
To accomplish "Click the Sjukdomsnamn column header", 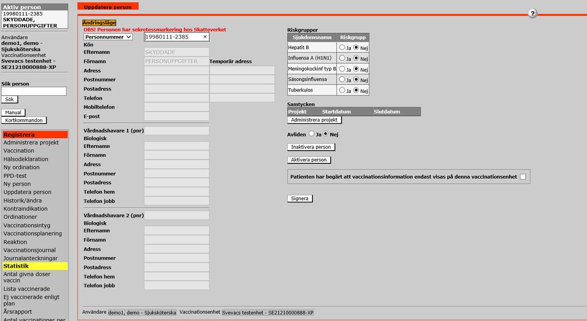I will (x=312, y=37).
